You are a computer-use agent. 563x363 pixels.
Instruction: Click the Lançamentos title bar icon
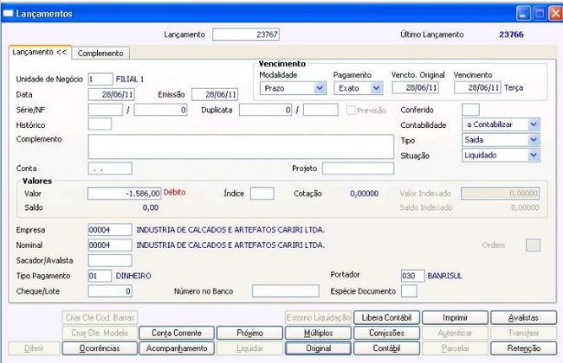point(8,14)
